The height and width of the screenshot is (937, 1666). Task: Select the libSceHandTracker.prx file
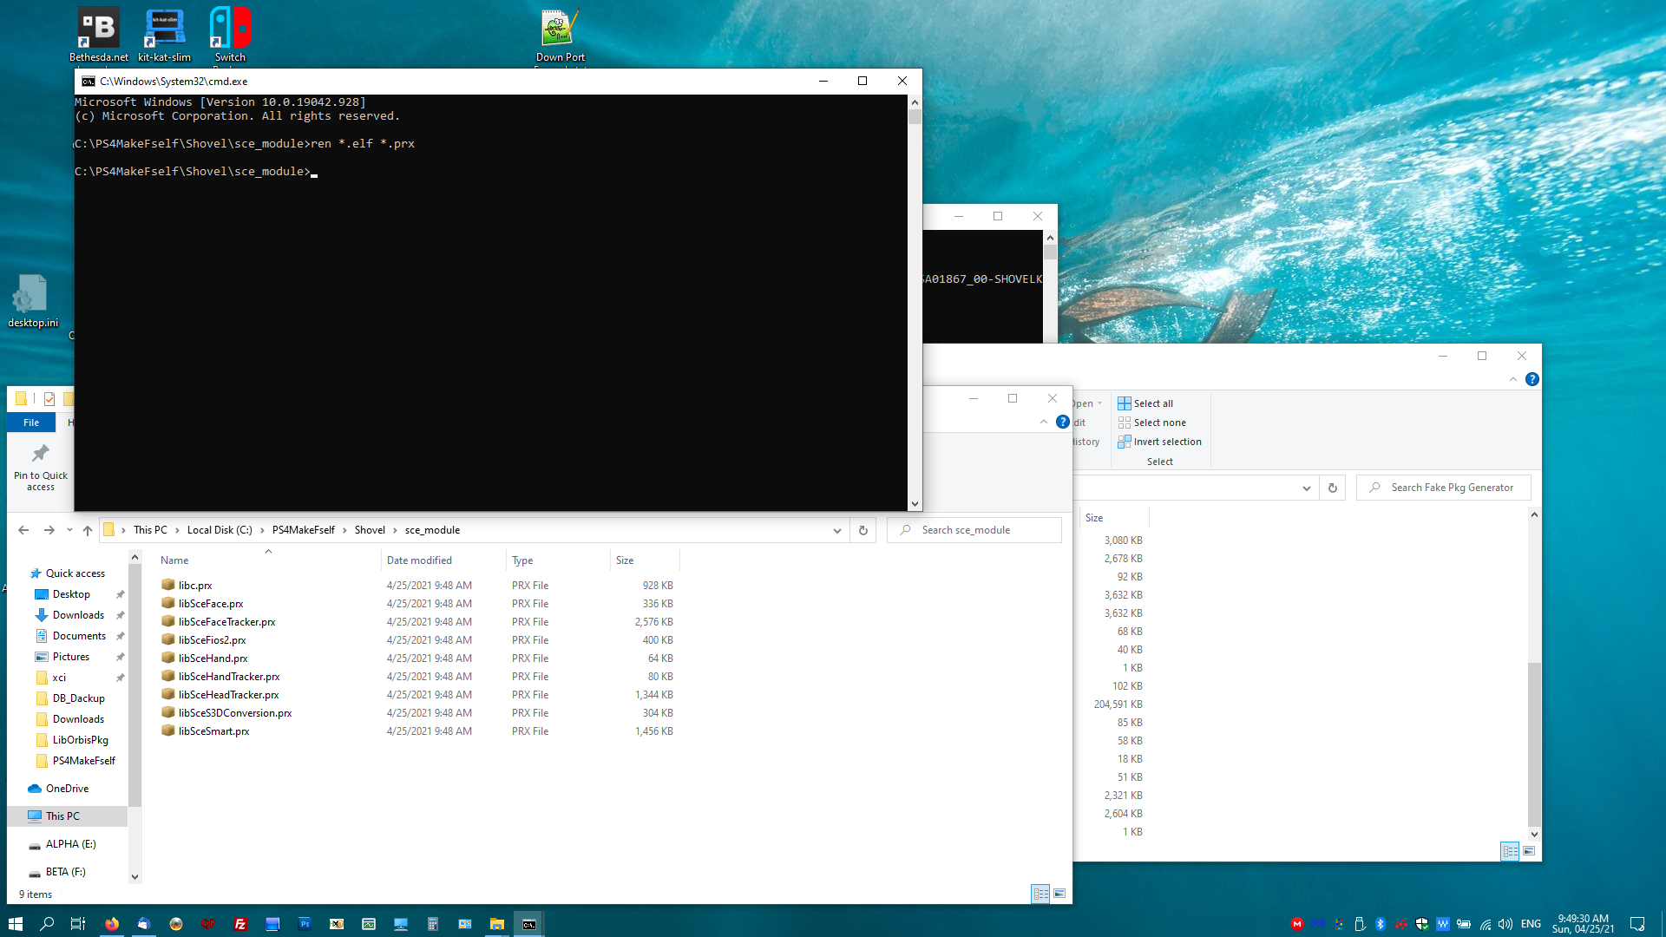tap(229, 677)
